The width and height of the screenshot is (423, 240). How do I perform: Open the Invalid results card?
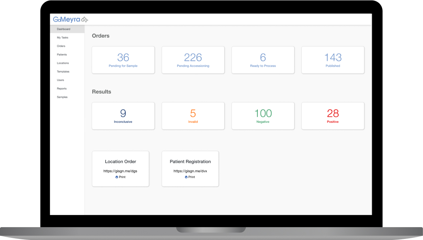click(193, 116)
